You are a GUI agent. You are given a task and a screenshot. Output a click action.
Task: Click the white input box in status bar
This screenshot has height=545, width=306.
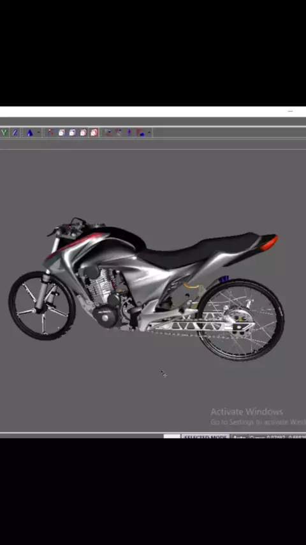[172, 437]
